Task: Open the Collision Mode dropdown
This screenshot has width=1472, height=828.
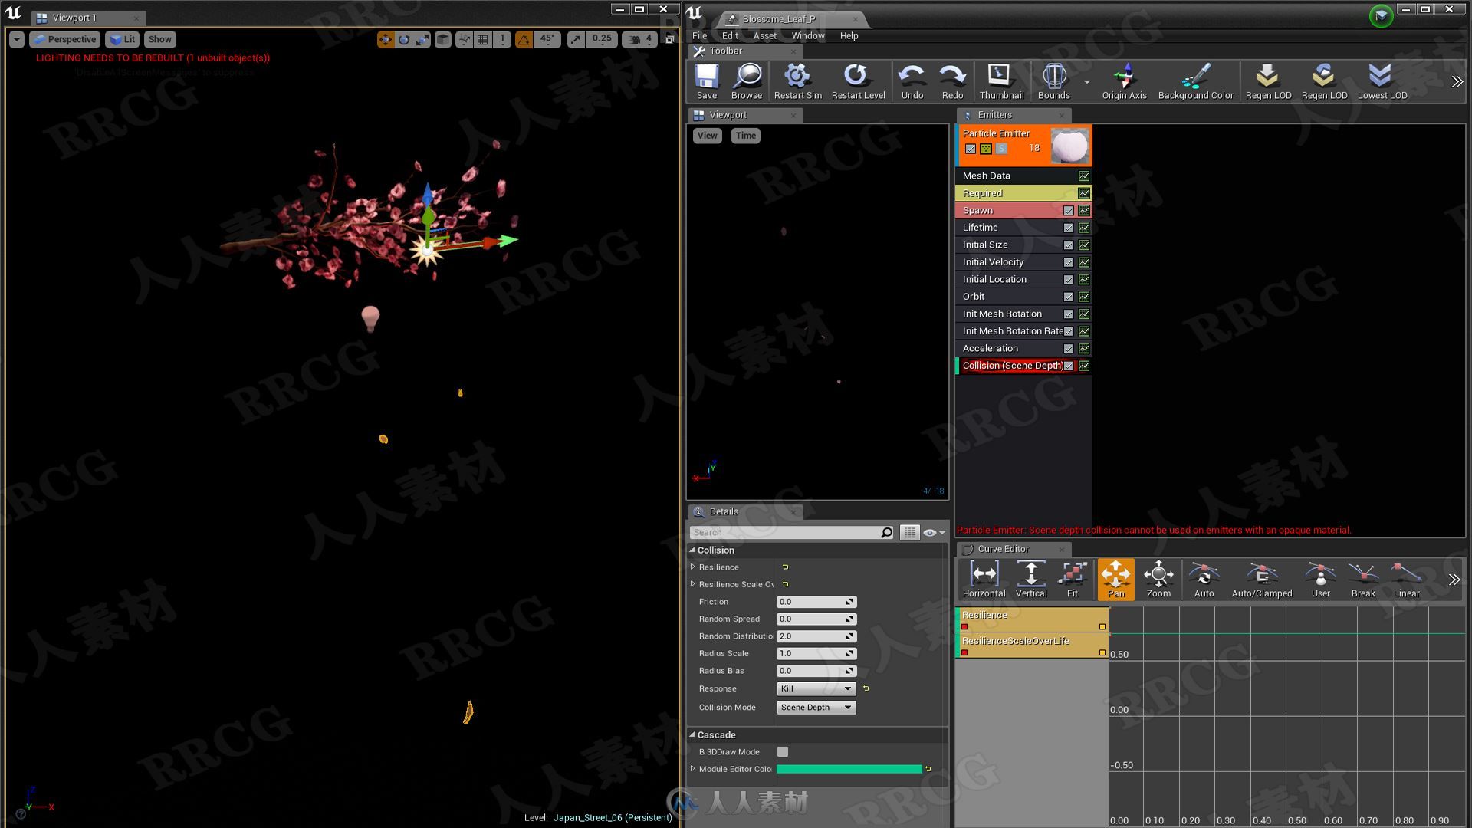Action: pos(815,707)
